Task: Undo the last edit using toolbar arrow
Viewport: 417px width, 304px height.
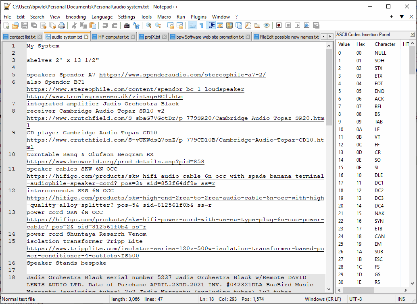Action: coord(105,25)
